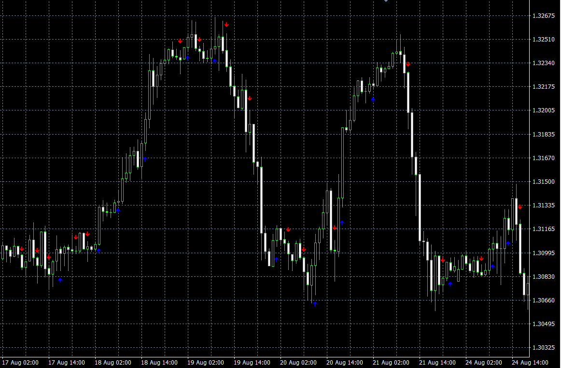Screen dimensions: 561x368
Task: Select the 17 Aug 14:00 time label
Action: 67,362
